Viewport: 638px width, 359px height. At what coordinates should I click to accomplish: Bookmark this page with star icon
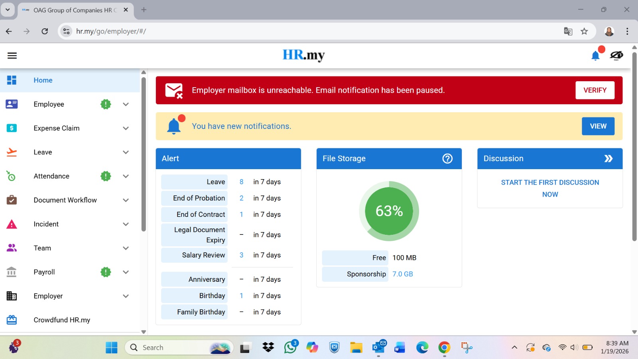pos(584,31)
